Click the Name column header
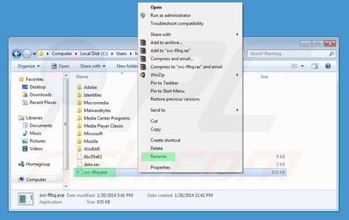 82,77
